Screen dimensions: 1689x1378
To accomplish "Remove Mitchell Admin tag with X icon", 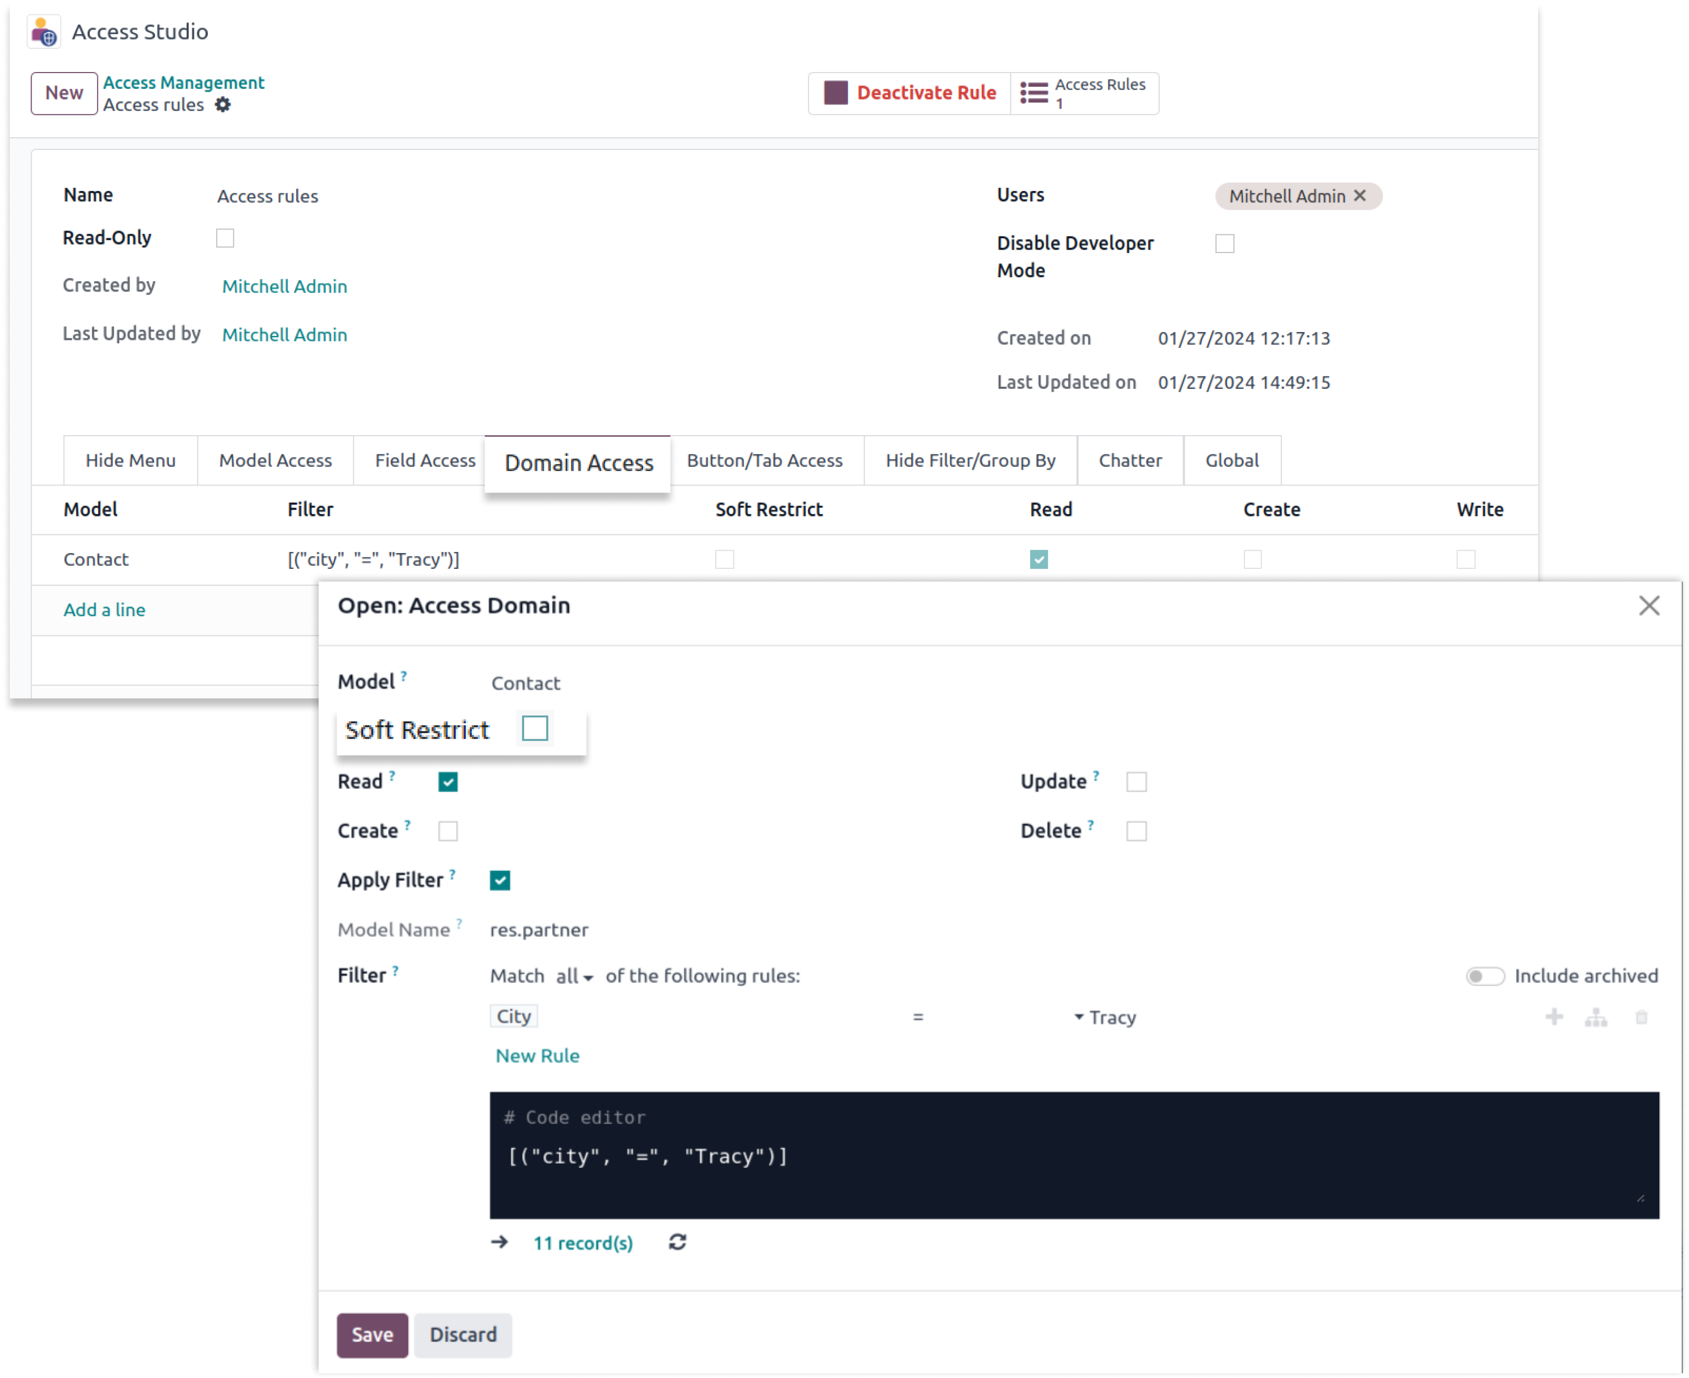I will (x=1359, y=195).
